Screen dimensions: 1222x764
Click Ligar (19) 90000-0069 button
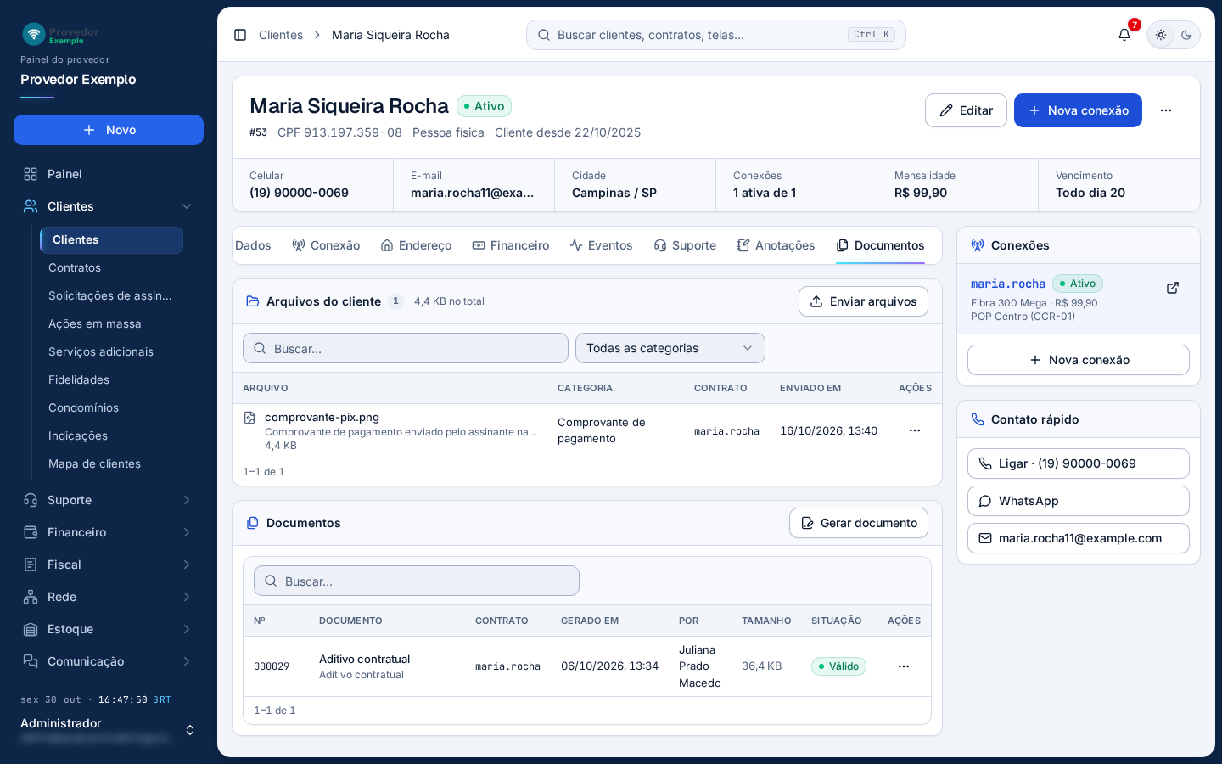(x=1079, y=463)
